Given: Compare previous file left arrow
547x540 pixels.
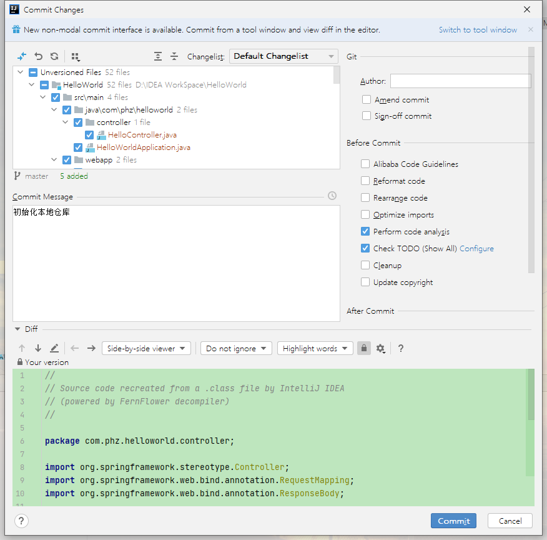Looking at the screenshot, I should click(x=75, y=348).
